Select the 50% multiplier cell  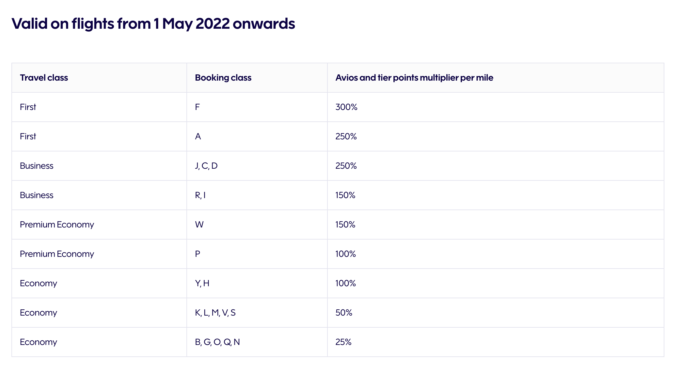[x=496, y=313]
